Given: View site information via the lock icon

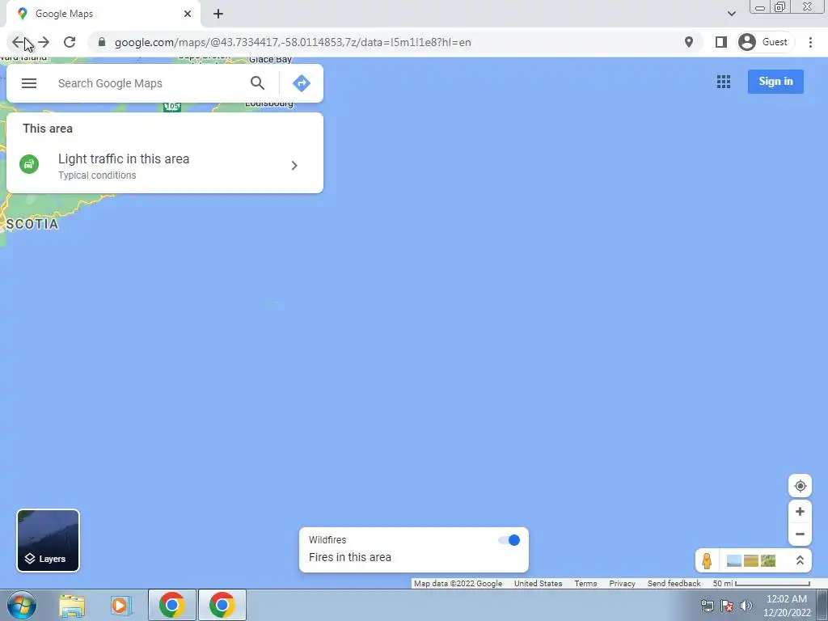Looking at the screenshot, I should (x=102, y=42).
